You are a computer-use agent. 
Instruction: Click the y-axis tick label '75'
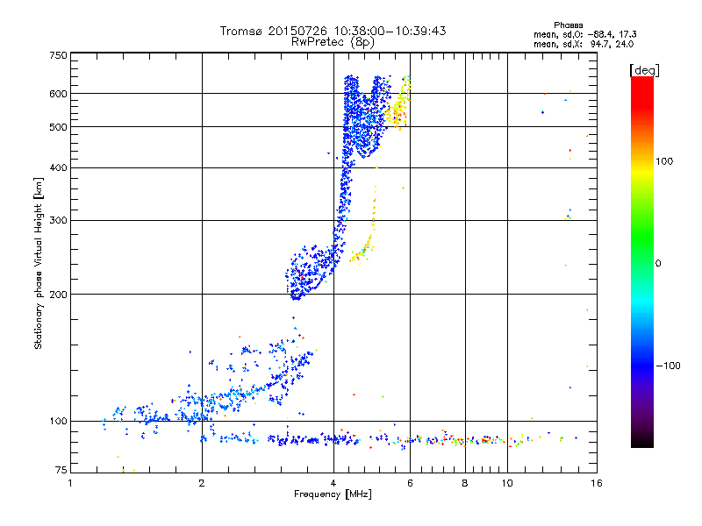[x=61, y=470]
